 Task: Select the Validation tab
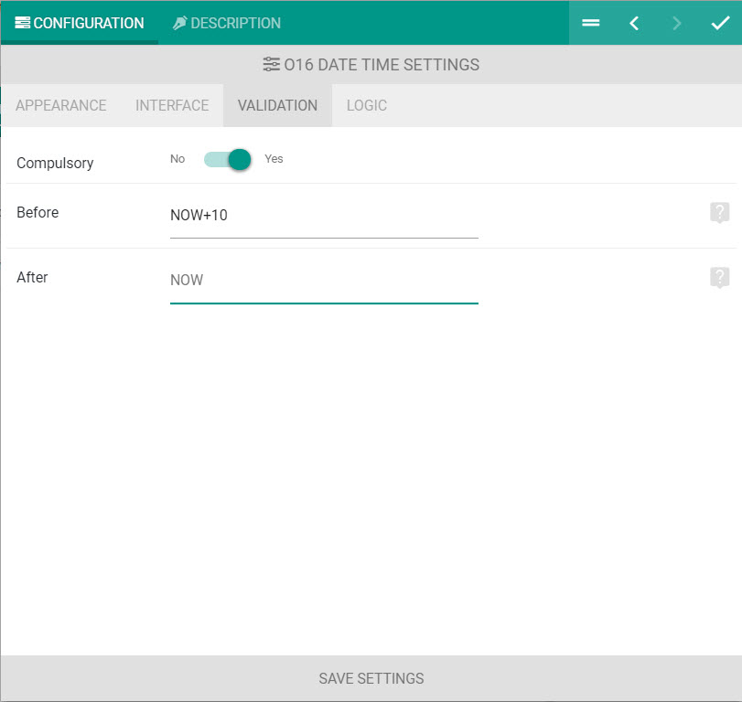(x=278, y=105)
